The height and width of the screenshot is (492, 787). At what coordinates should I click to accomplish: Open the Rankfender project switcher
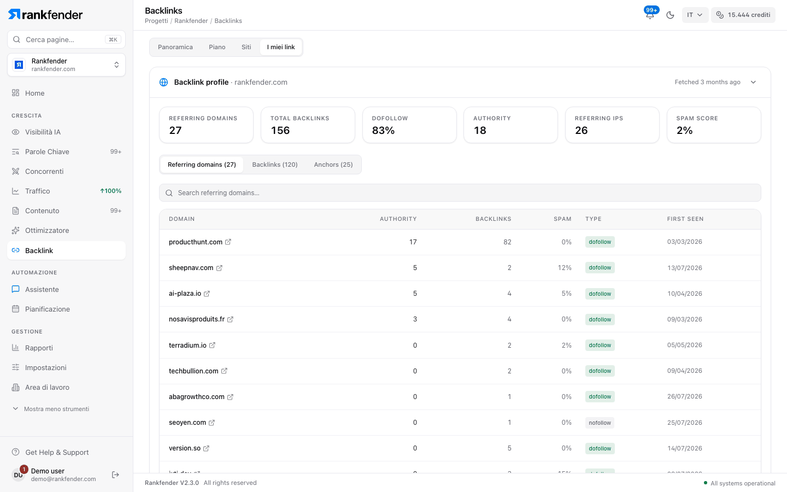coord(67,65)
